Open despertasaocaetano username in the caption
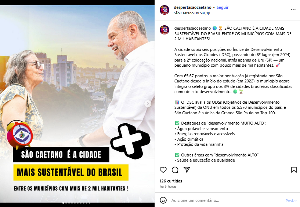300x207 pixels. [192, 28]
